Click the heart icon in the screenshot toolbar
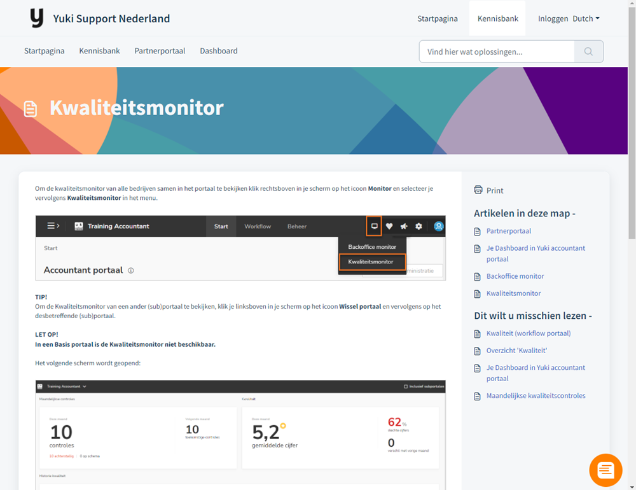Screen dimensions: 636x490 click(x=389, y=226)
